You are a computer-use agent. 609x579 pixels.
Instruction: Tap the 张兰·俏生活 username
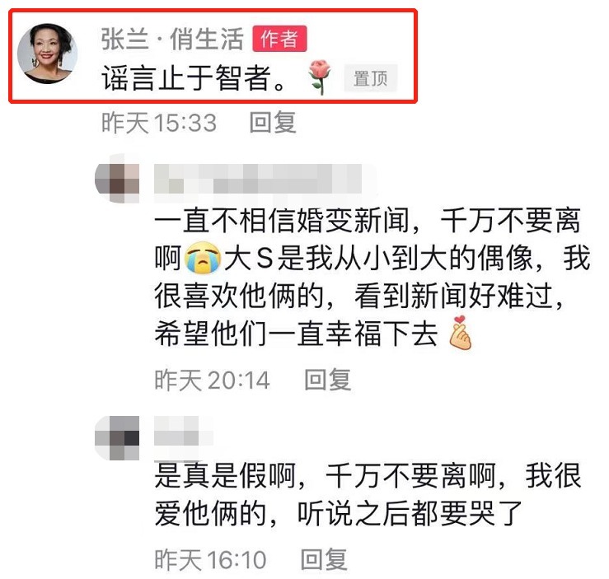point(172,39)
